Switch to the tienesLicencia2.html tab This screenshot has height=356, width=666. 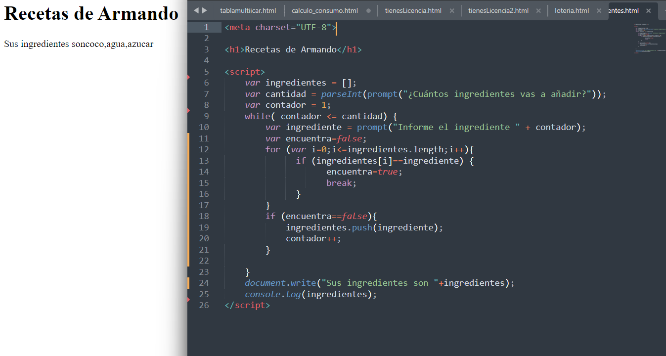pos(498,10)
